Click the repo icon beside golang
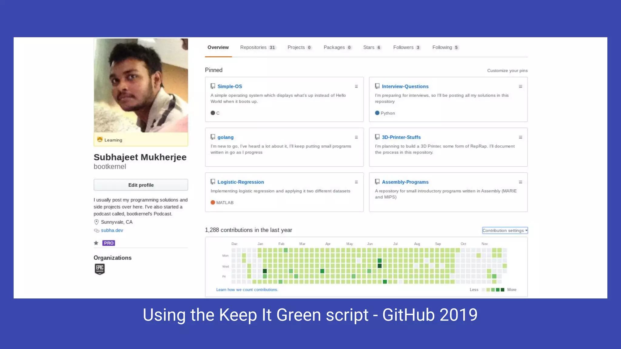 coord(213,137)
